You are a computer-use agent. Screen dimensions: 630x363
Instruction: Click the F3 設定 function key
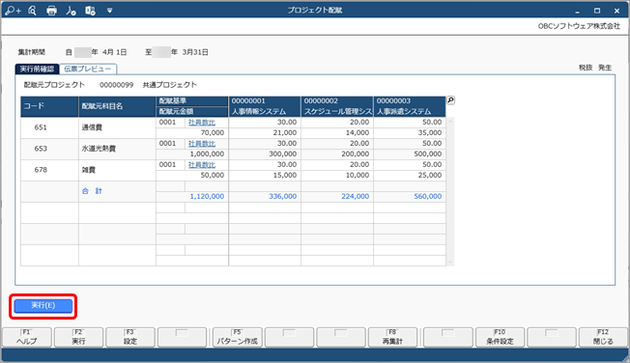(x=130, y=337)
